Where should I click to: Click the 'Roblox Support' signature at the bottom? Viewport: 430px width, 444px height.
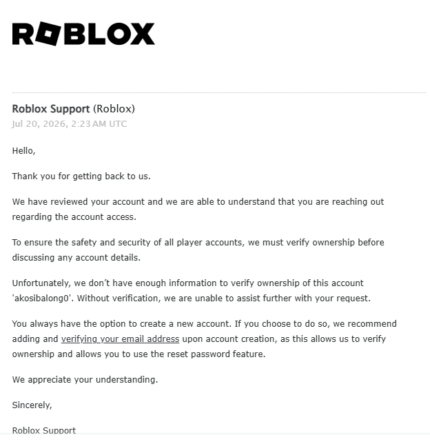pos(44,430)
